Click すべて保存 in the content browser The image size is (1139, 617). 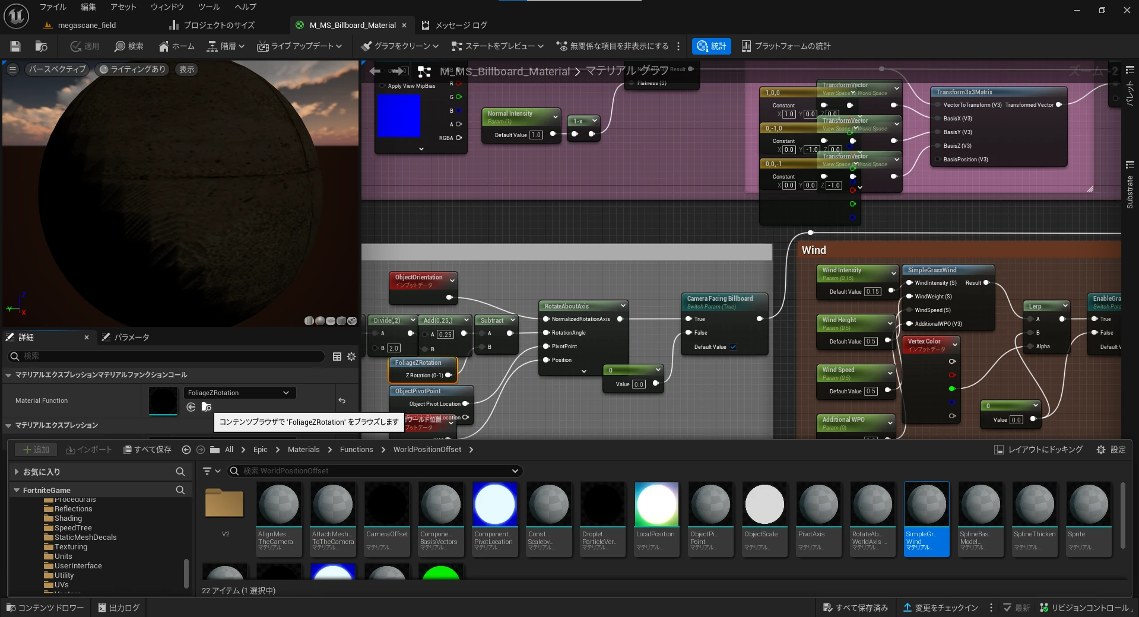click(147, 450)
